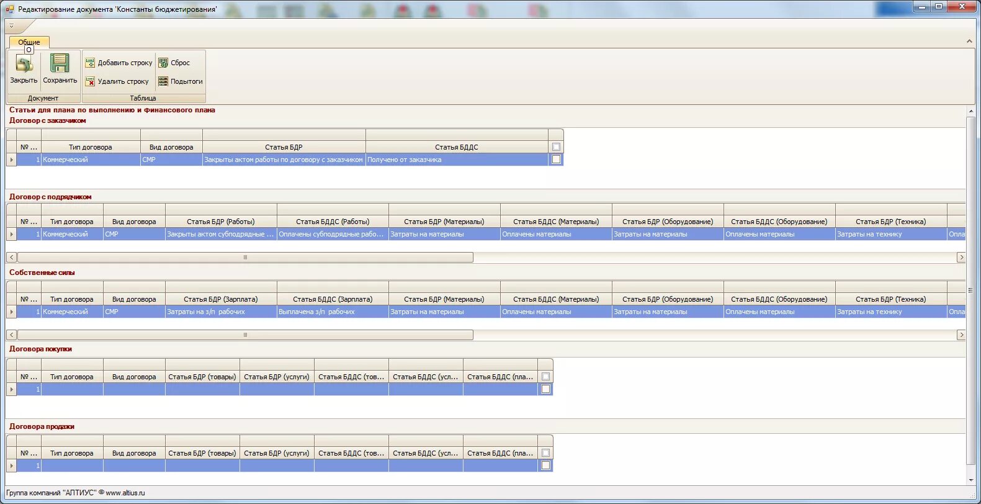
Task: Select 'Затраты на технику' in Договор с подрядчиком
Action: coord(891,234)
